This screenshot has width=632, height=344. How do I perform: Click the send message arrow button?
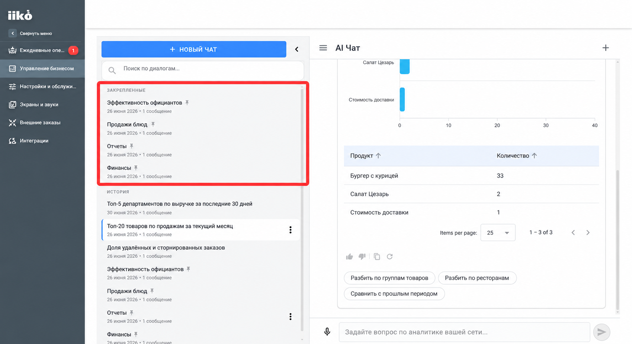tap(601, 332)
